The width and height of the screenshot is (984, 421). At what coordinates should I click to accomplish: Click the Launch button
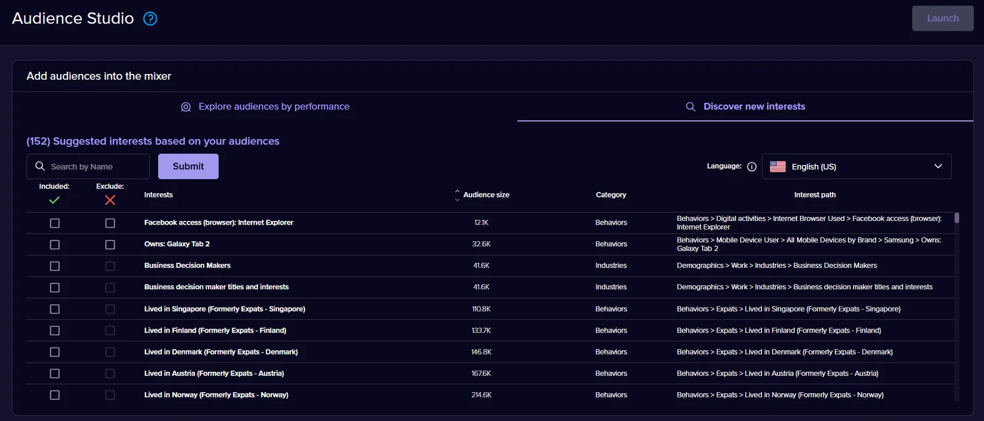click(x=943, y=18)
